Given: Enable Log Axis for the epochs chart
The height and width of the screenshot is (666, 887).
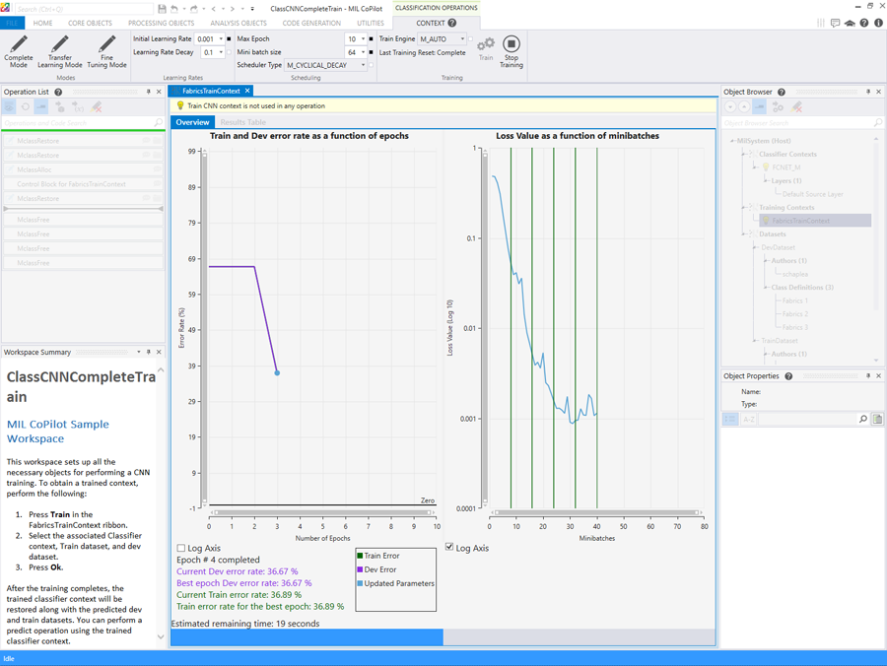Looking at the screenshot, I should 181,548.
